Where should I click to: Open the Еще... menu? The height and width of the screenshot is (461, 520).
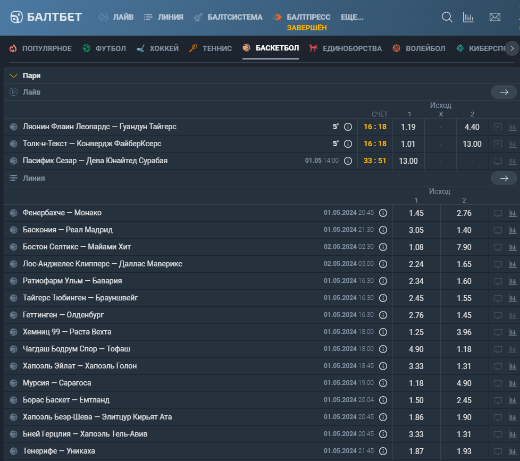click(352, 17)
